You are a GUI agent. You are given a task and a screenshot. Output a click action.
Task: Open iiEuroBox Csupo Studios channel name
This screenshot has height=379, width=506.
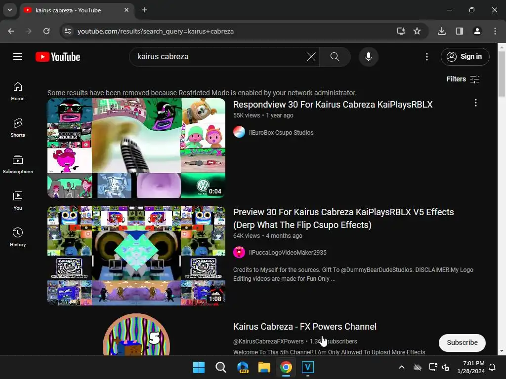(281, 132)
